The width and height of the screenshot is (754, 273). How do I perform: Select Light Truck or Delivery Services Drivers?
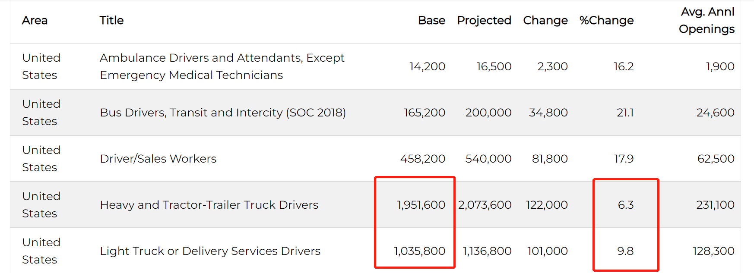pos(210,251)
